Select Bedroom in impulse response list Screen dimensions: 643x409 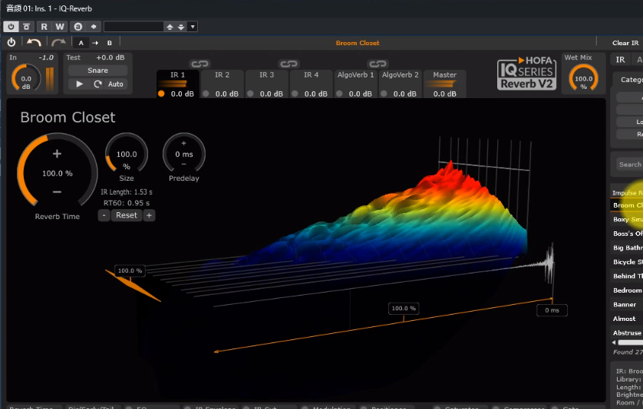point(628,290)
